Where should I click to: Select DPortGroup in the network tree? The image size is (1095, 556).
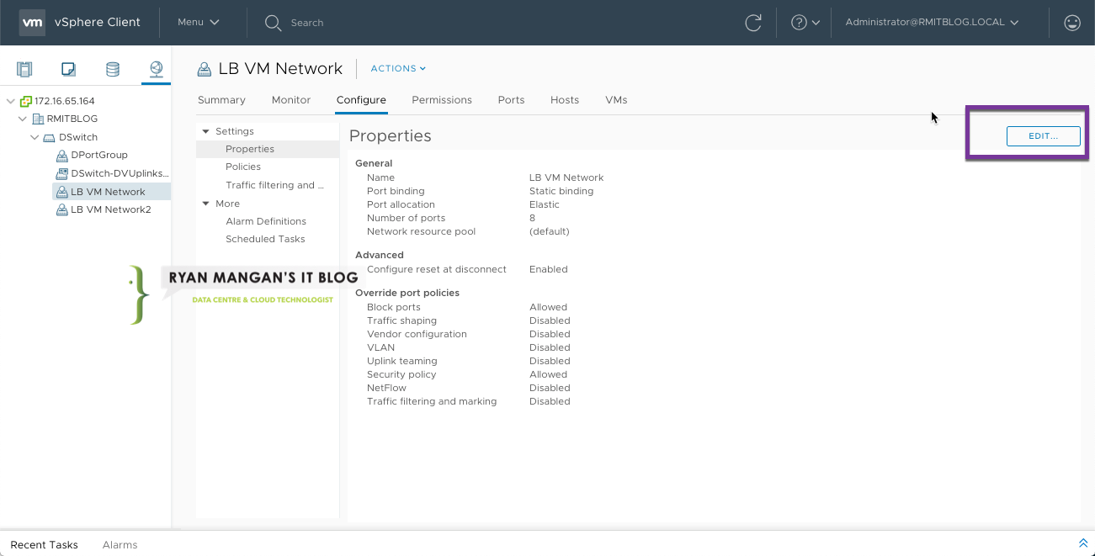[99, 156]
